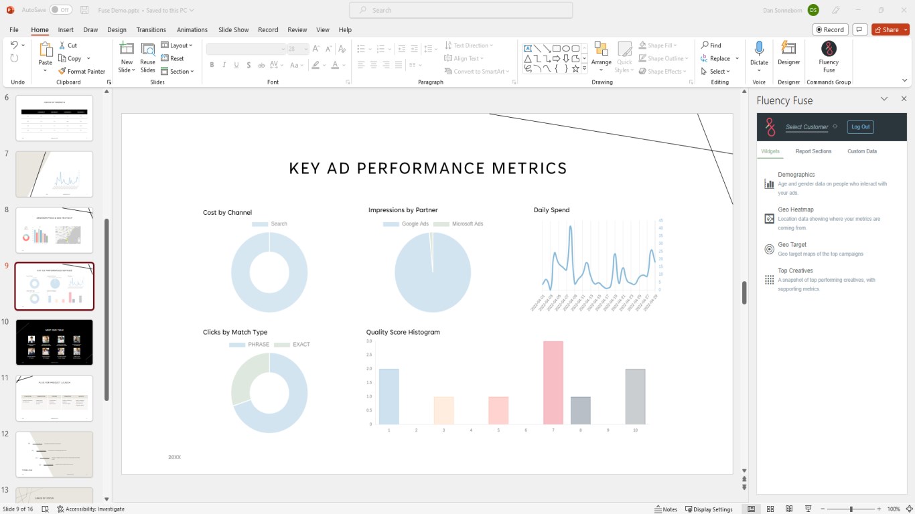Fit slide to current window icon
The width and height of the screenshot is (915, 514).
pyautogui.click(x=909, y=509)
